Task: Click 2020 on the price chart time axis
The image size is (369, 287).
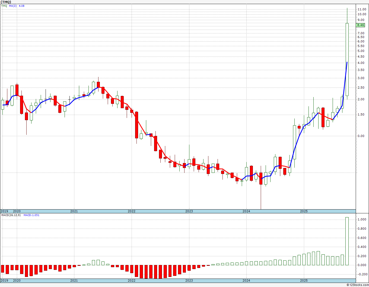Action: pyautogui.click(x=17, y=211)
